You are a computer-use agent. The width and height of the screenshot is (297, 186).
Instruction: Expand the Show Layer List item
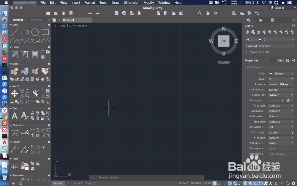tap(246, 52)
